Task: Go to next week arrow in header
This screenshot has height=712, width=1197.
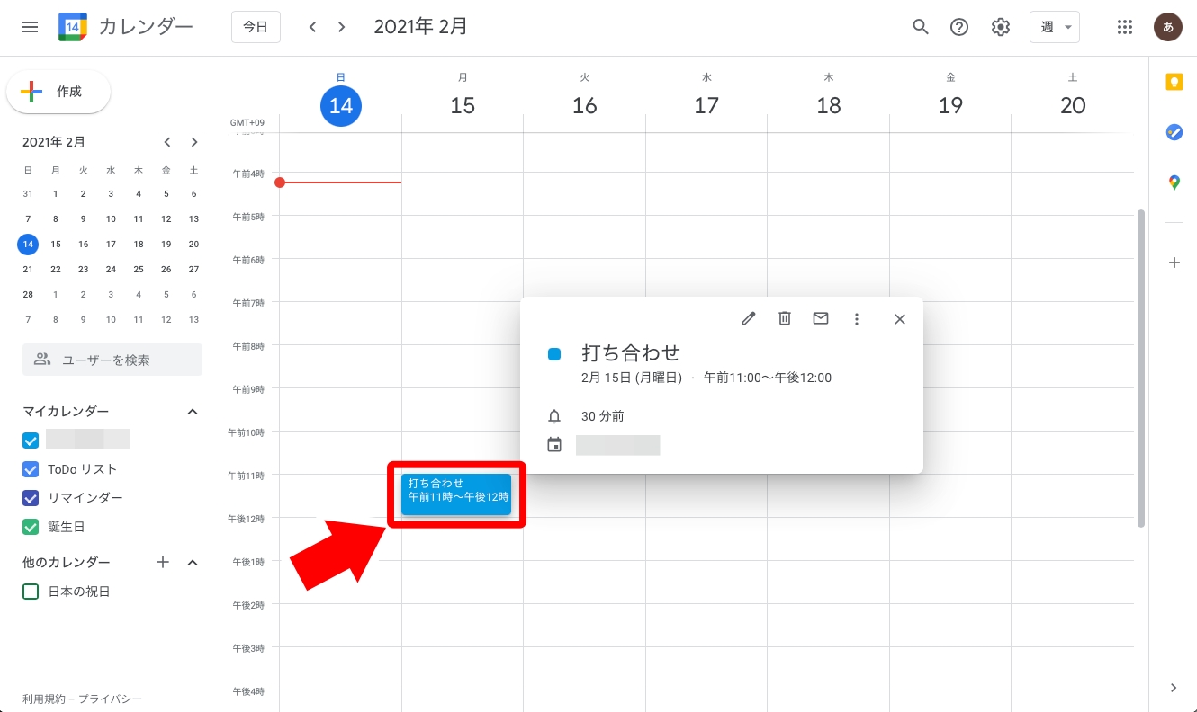Action: point(341,27)
